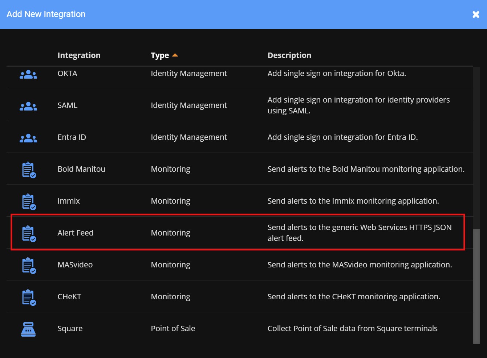Click the Square cash register icon

[28, 329]
